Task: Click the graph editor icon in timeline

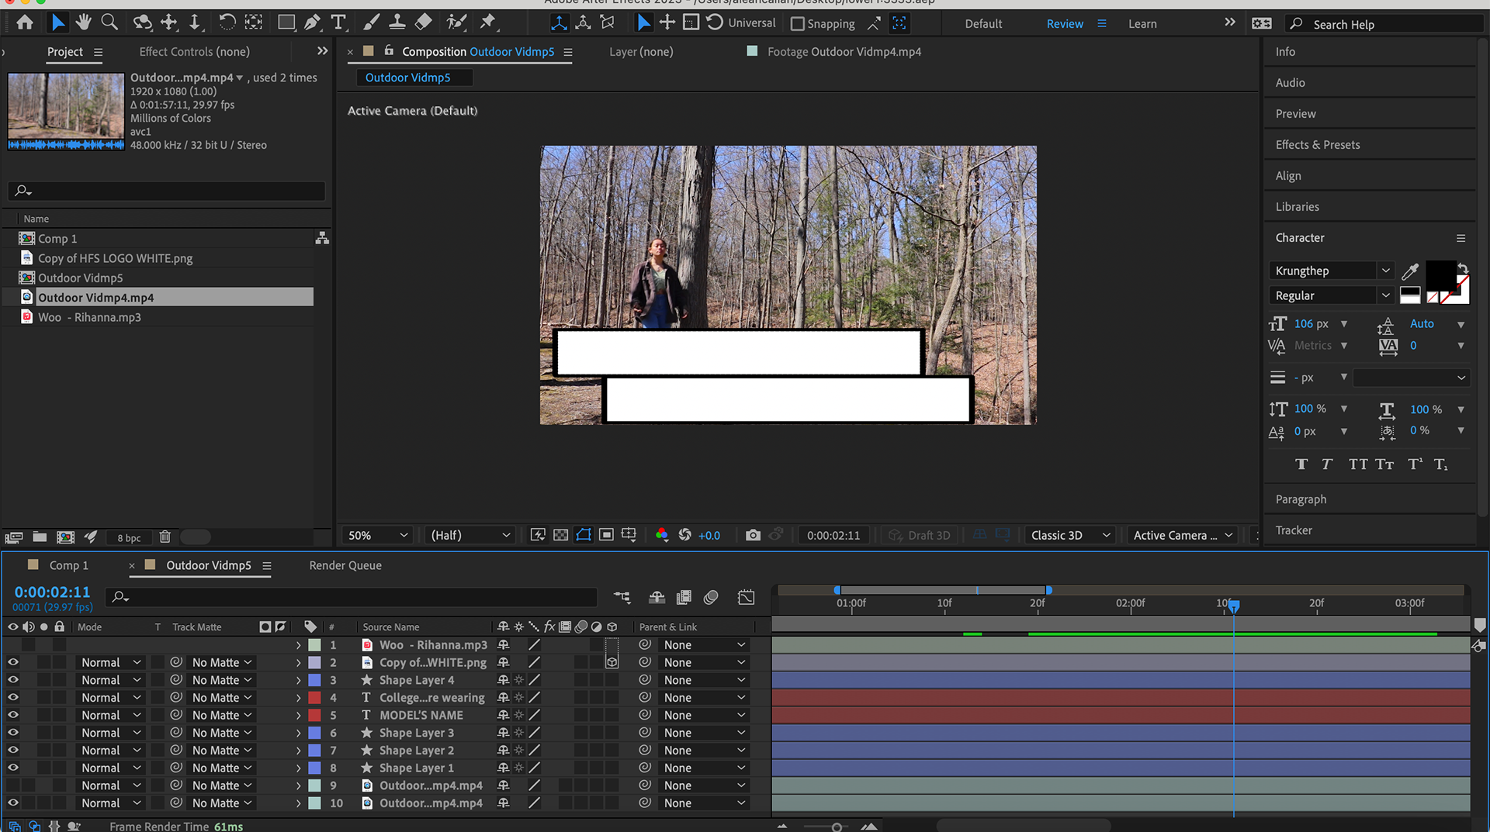Action: click(x=746, y=597)
